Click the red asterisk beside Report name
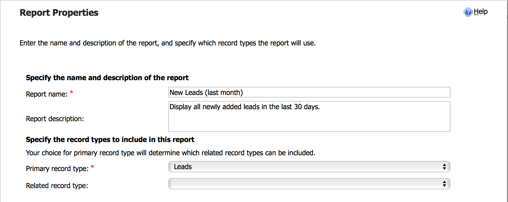This screenshot has height=202, width=508. pyautogui.click(x=71, y=92)
